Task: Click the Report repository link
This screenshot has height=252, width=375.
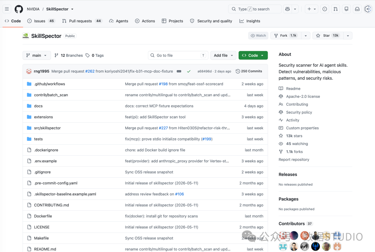Action: 294,160
